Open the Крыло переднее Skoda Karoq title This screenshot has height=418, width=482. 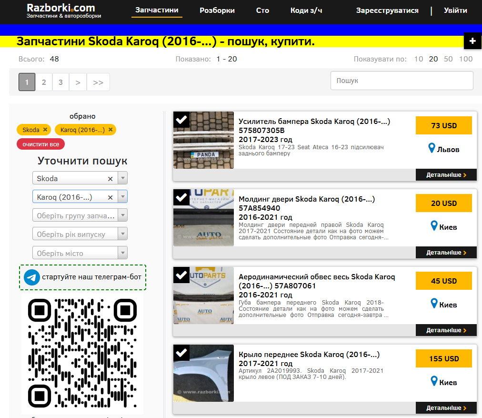[309, 354]
